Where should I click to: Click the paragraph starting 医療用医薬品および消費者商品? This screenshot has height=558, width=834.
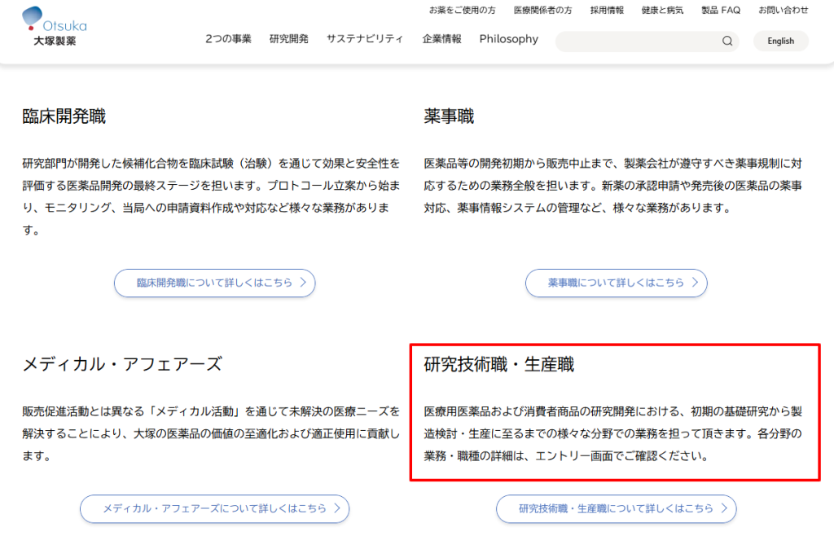[x=612, y=433]
